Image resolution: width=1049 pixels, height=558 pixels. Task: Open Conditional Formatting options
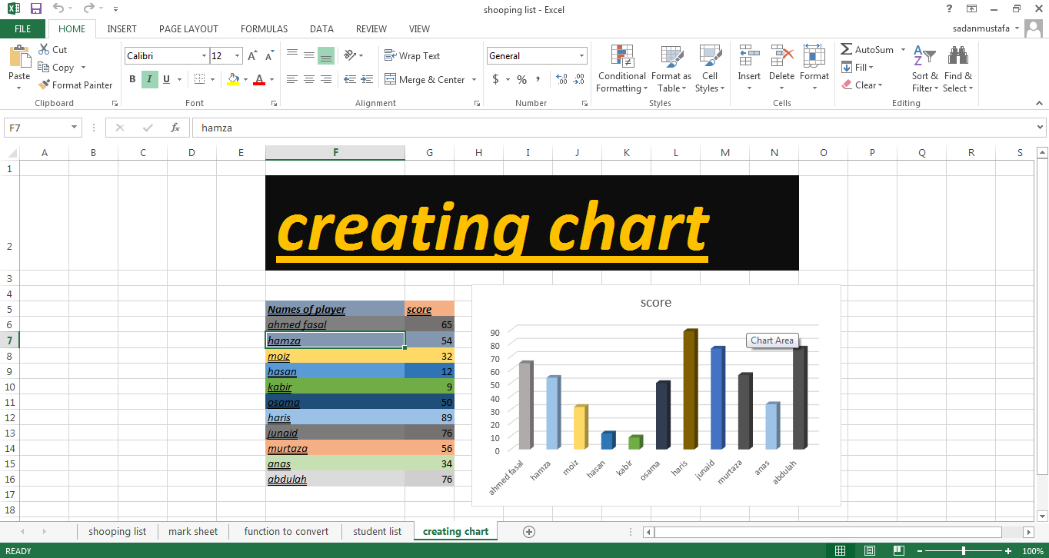[x=621, y=68]
